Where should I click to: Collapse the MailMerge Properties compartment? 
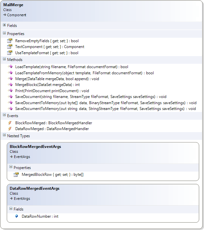[5, 33]
